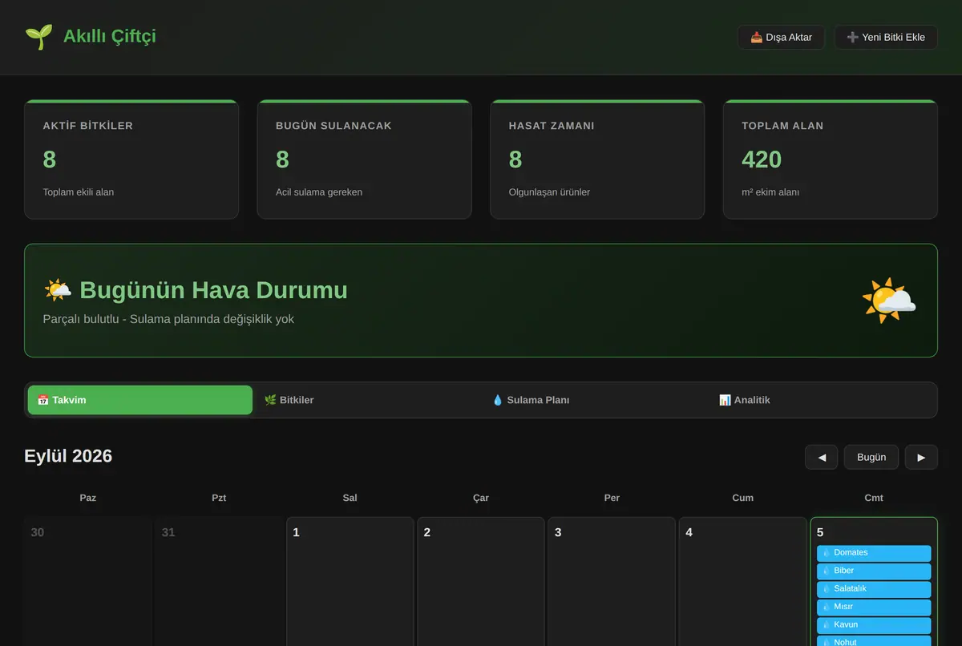Click the large sun-cloud weather icon
This screenshot has width=962, height=646.
tap(889, 301)
